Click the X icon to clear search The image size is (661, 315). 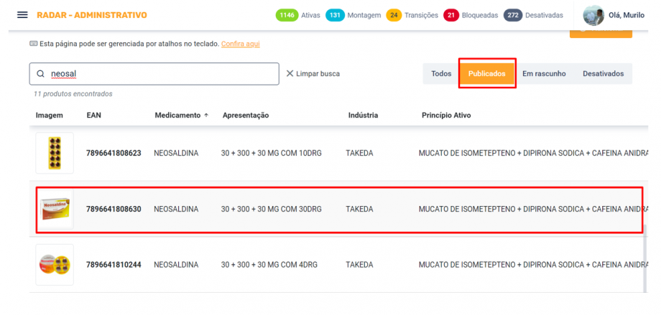click(x=290, y=74)
